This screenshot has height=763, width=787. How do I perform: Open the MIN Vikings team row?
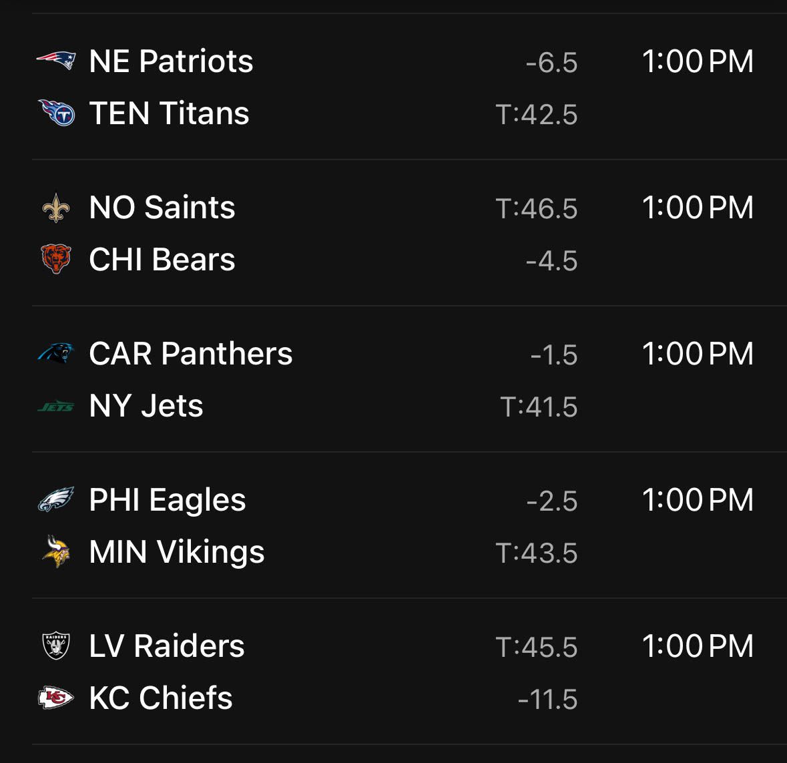[176, 552]
